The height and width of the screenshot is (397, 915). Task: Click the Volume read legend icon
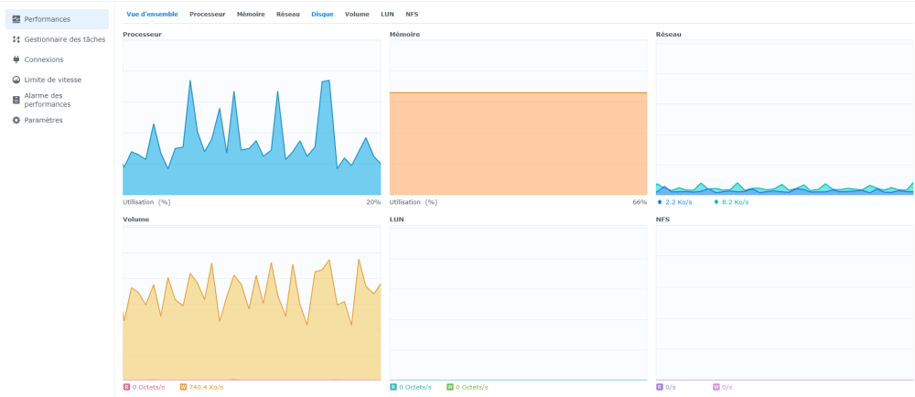point(126,387)
